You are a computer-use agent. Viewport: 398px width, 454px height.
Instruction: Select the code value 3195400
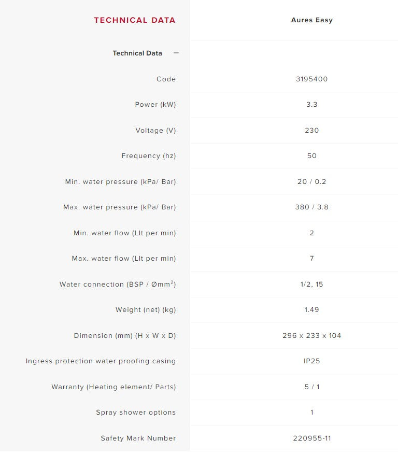pos(312,79)
